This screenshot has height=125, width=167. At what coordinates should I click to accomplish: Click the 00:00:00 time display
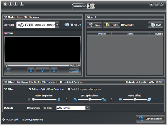point(75,66)
